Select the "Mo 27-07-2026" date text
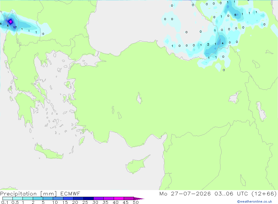This screenshot has width=278, height=204. pyautogui.click(x=185, y=193)
